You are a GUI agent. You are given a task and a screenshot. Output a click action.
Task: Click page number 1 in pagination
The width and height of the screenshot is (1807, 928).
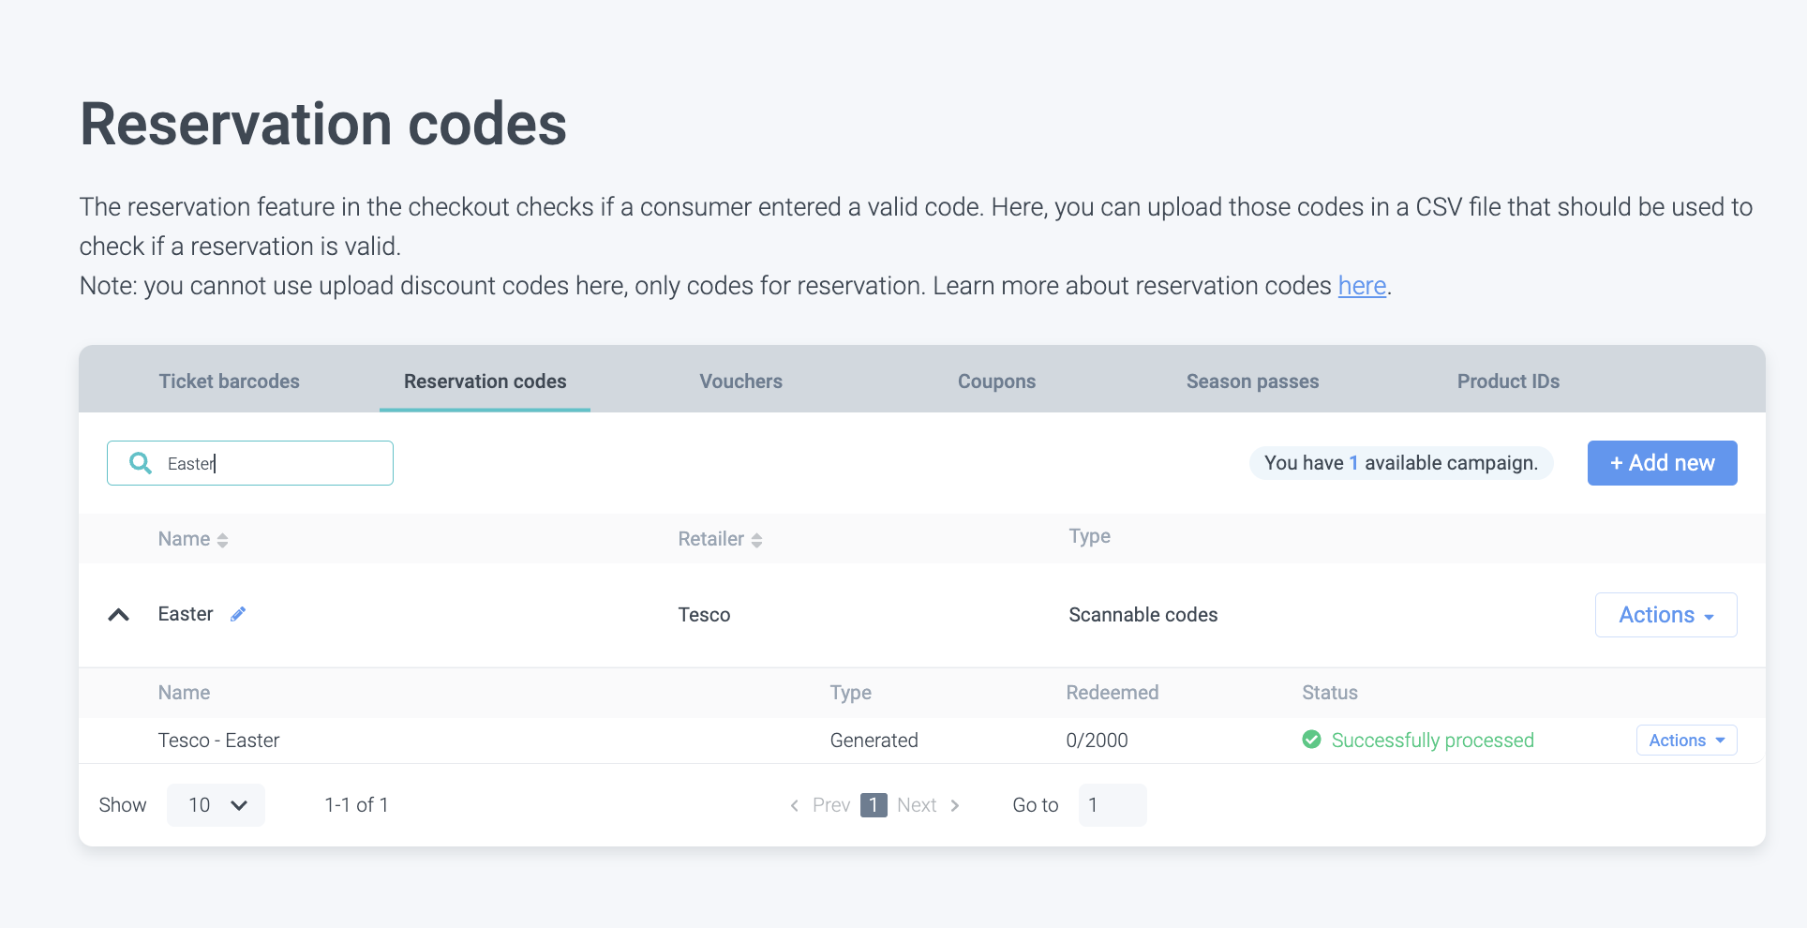pos(874,805)
